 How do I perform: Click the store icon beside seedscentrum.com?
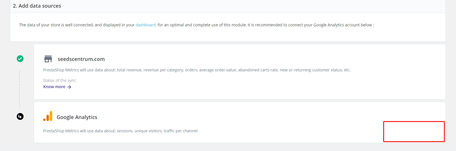click(x=48, y=59)
